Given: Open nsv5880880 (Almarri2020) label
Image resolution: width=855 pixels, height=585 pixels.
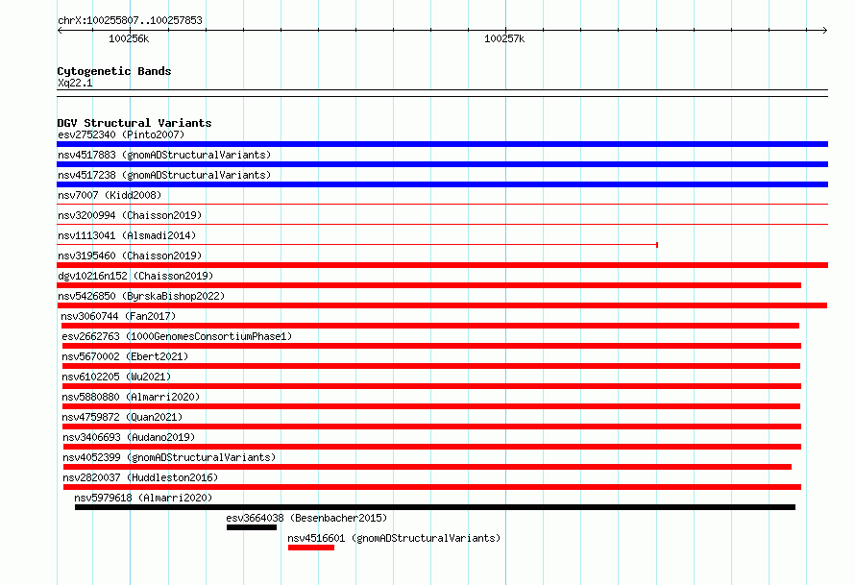Looking at the screenshot, I should (x=131, y=397).
